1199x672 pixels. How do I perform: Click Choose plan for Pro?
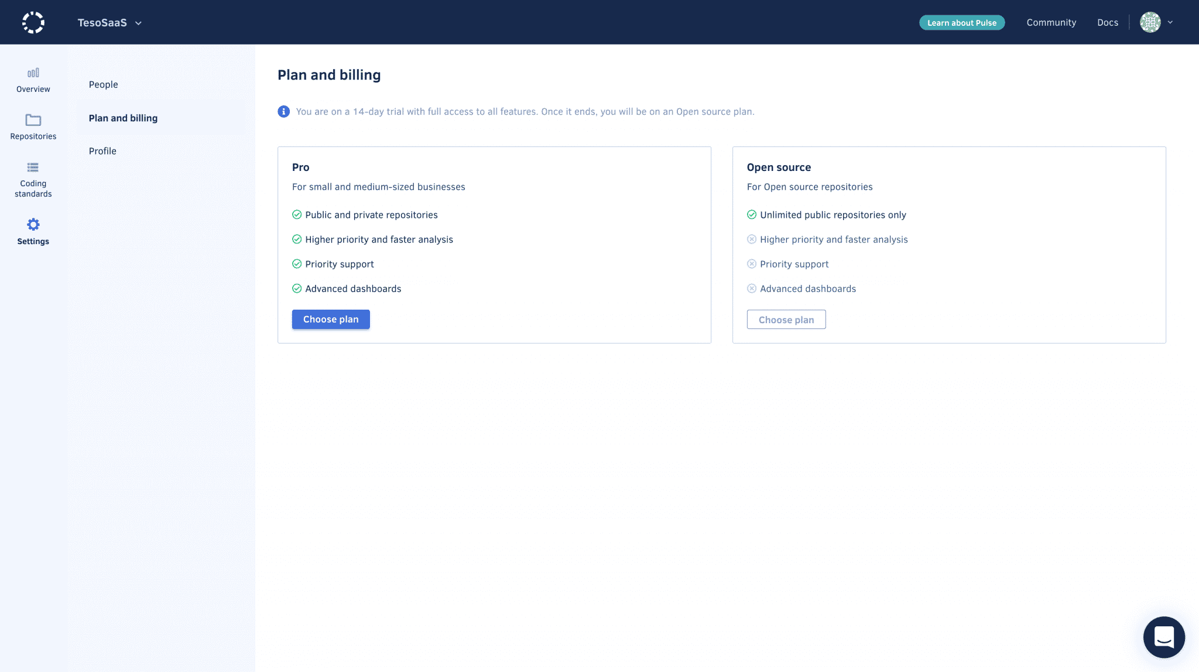click(331, 320)
